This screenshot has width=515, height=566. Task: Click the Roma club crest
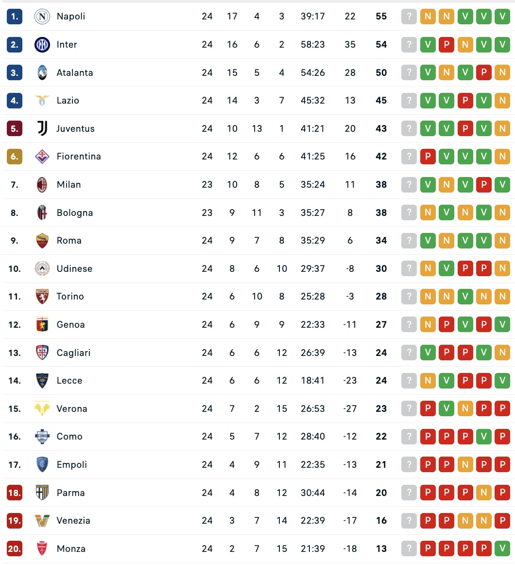pos(42,241)
